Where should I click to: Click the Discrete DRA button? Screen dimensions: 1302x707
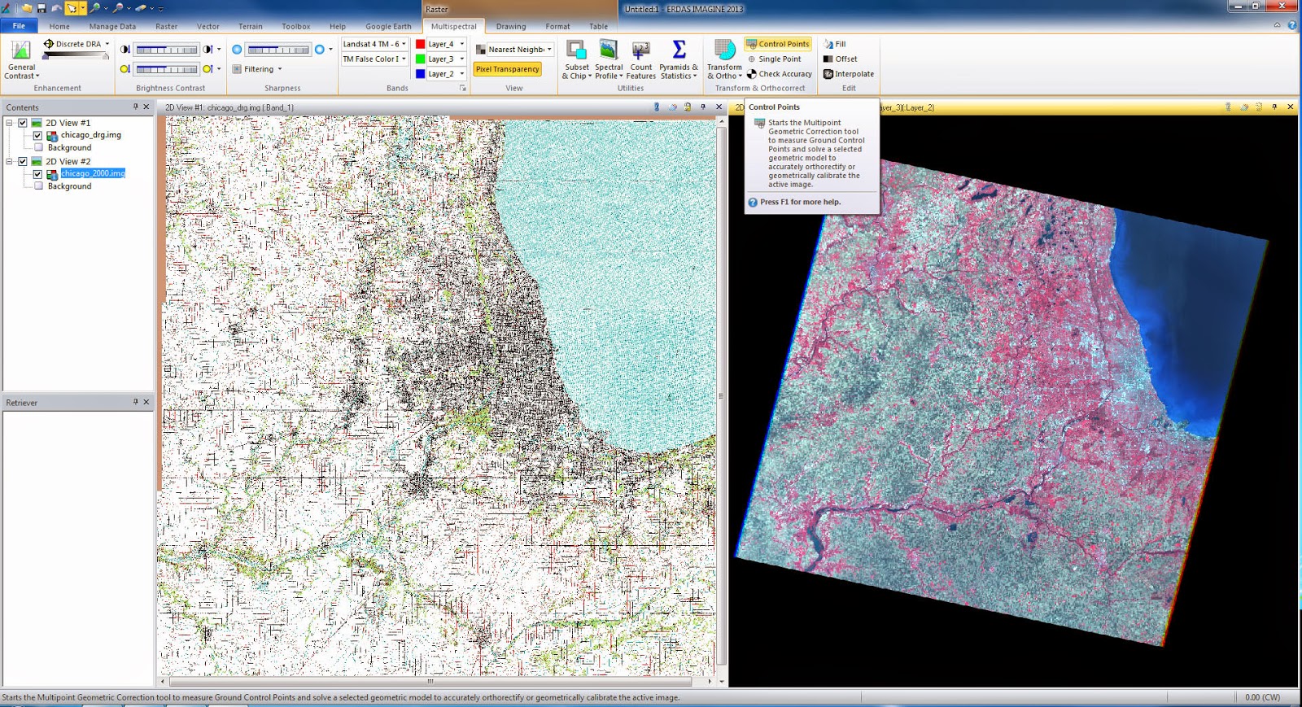click(76, 44)
